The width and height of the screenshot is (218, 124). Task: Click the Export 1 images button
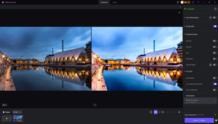pos(199,120)
